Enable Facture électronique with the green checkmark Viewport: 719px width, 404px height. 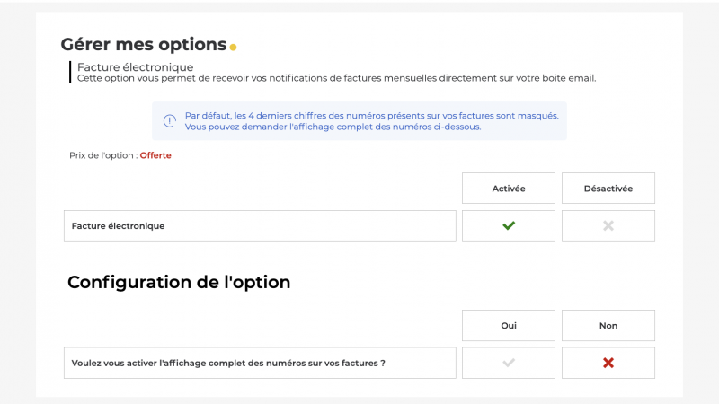coord(509,226)
